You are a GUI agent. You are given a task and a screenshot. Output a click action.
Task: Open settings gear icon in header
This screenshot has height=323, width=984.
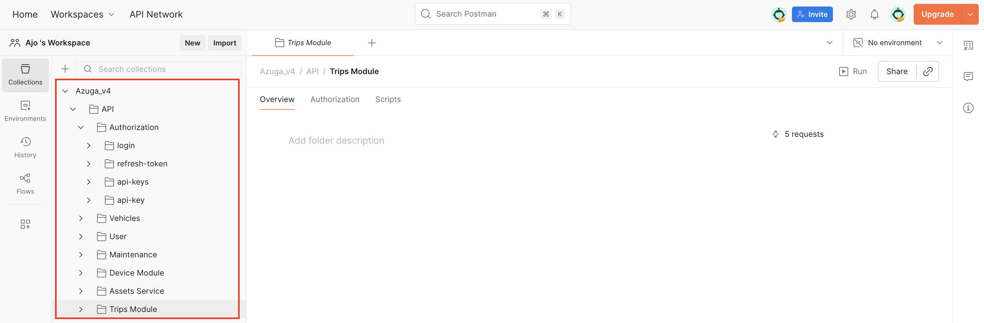(x=851, y=15)
